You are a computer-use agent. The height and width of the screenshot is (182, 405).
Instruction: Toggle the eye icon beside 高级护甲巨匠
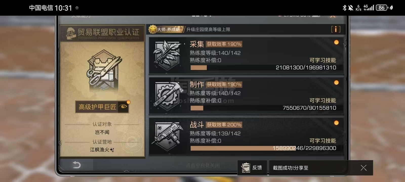124,107
